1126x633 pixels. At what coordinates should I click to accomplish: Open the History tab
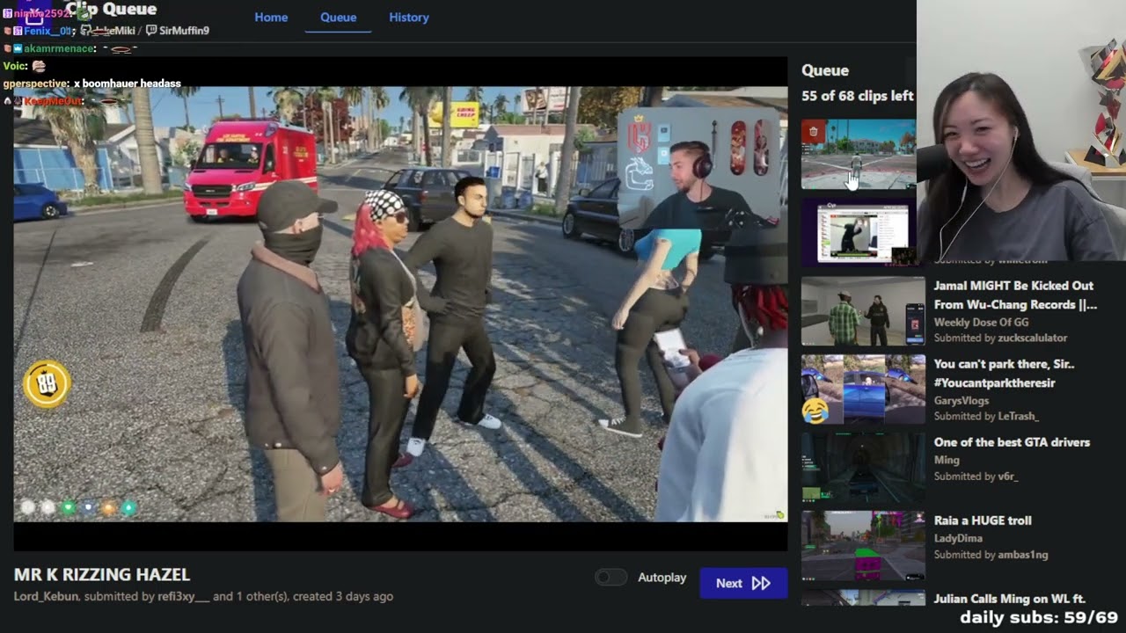click(409, 18)
